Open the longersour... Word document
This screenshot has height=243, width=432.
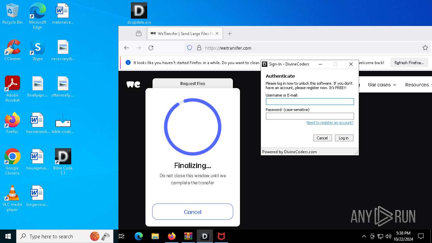[x=37, y=196]
